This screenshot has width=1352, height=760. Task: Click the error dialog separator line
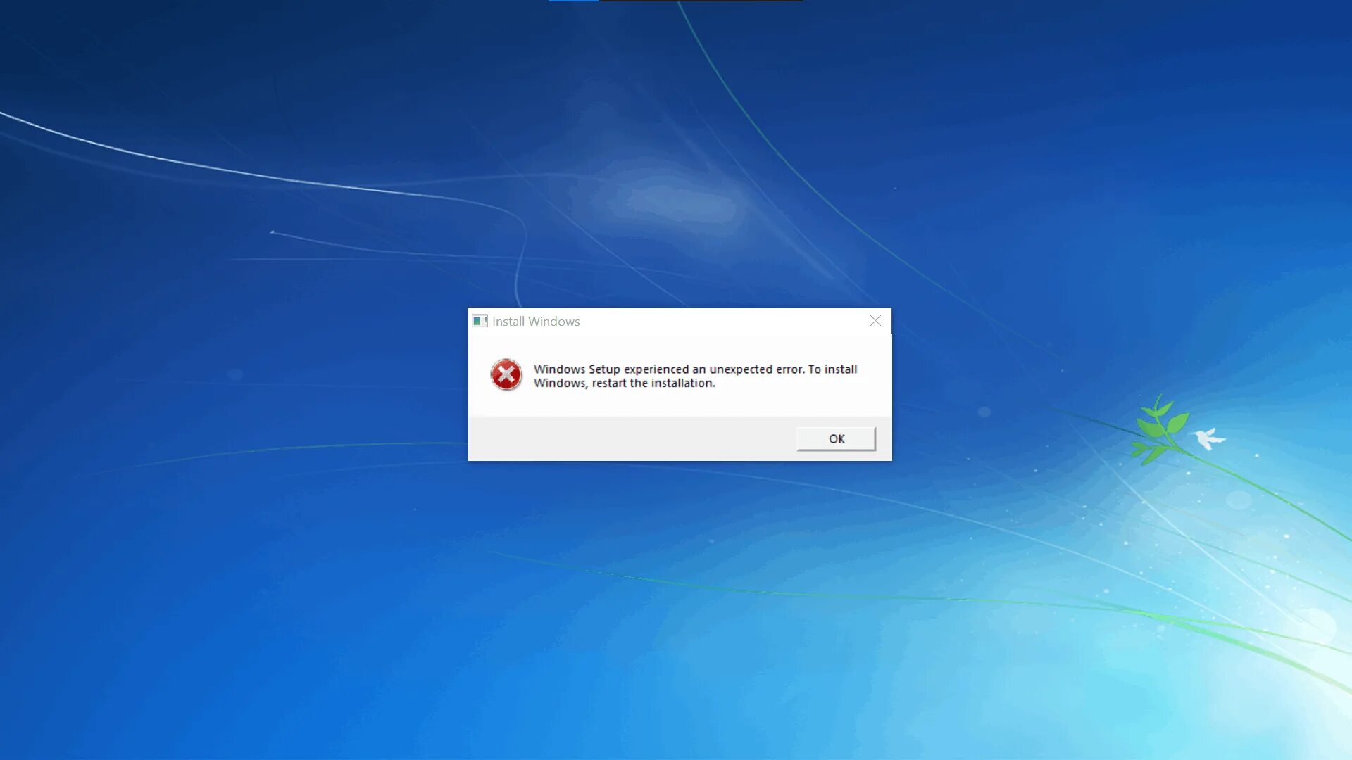680,417
